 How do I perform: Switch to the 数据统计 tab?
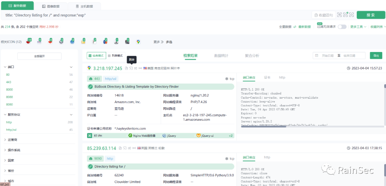221,56
